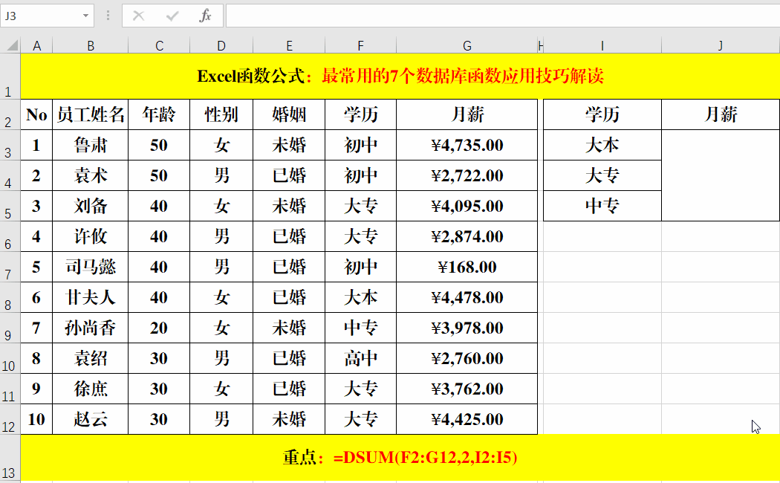Viewport: 780px width, 483px height.
Task: Click the cell containing 赵云
Action: coord(91,419)
